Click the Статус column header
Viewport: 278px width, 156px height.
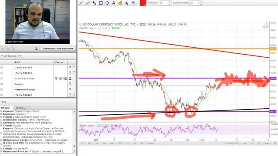(x=61, y=62)
